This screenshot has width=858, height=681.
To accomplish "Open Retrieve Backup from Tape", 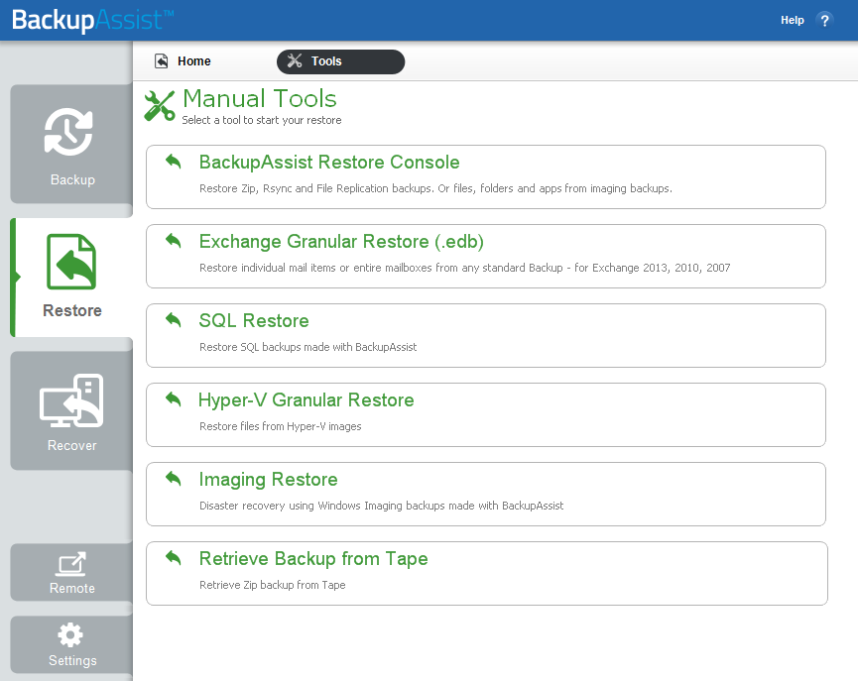I will click(487, 573).
